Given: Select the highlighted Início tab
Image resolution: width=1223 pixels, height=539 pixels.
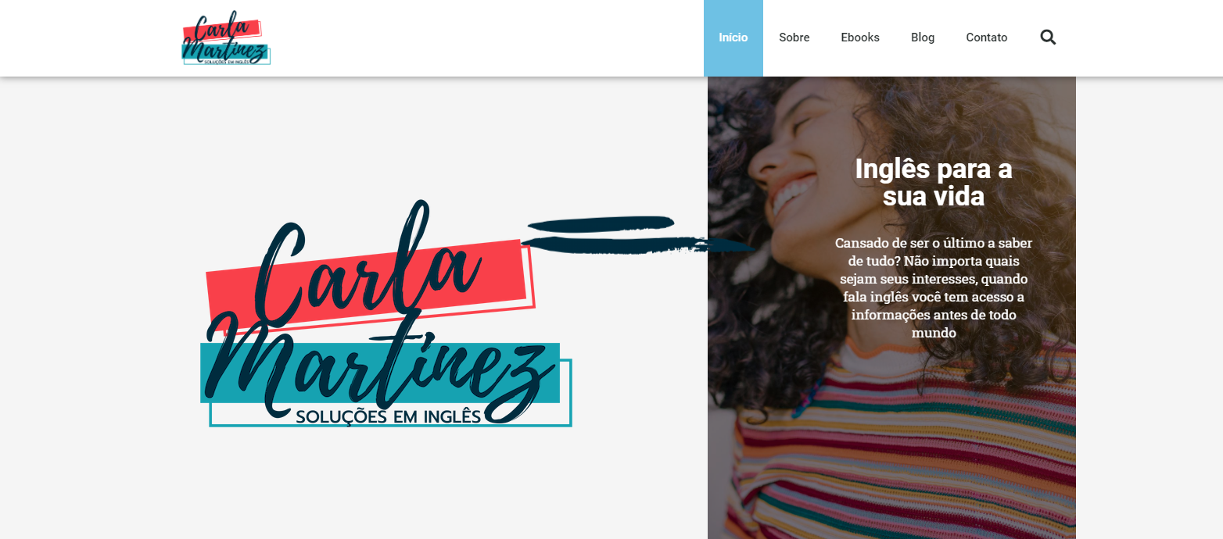Looking at the screenshot, I should (x=733, y=37).
